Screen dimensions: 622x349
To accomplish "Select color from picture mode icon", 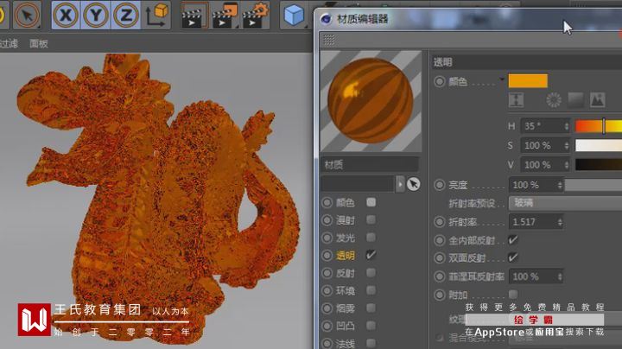I will tap(598, 100).
